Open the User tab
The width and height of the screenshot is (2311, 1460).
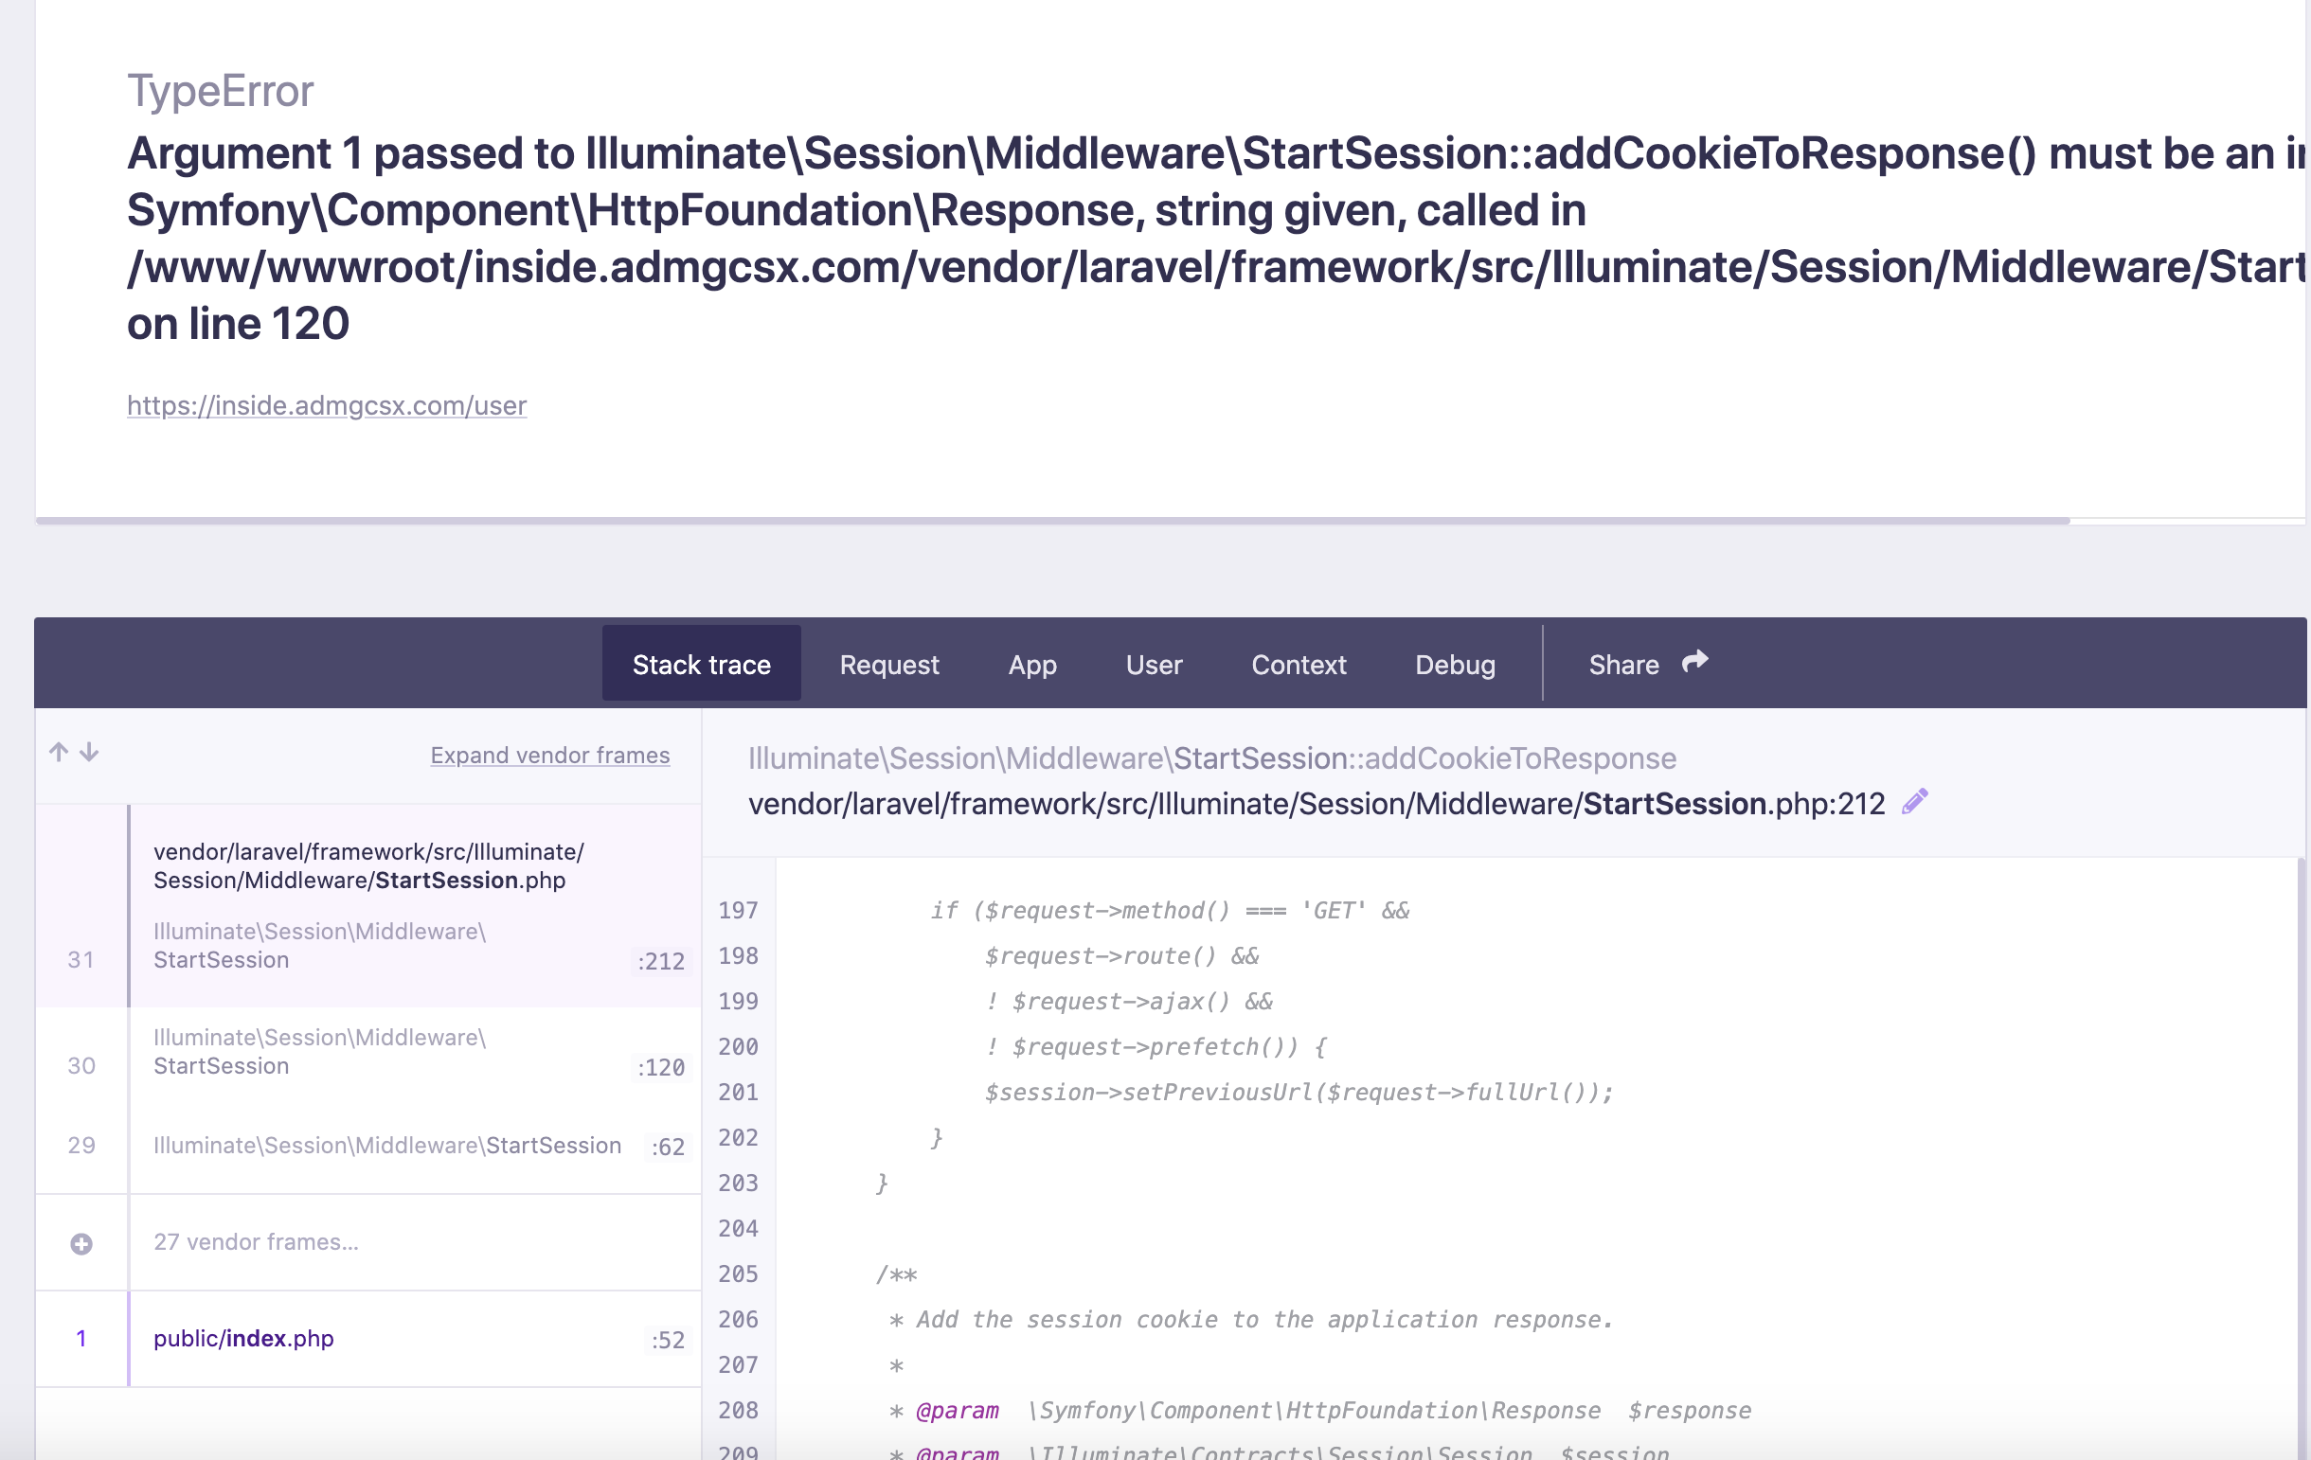pos(1155,664)
